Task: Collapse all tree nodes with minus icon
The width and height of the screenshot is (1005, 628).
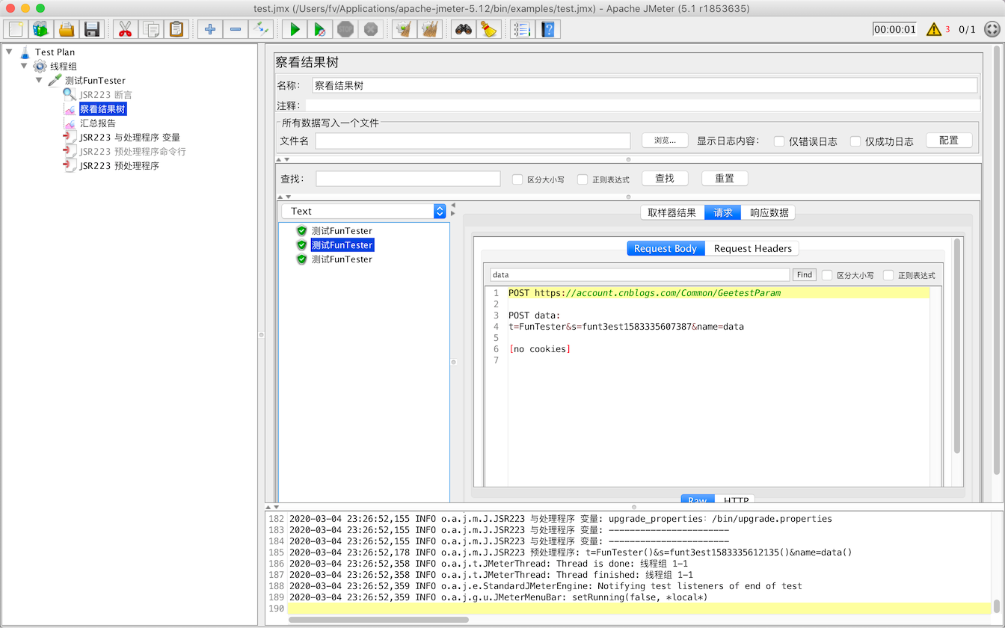Action: point(236,29)
